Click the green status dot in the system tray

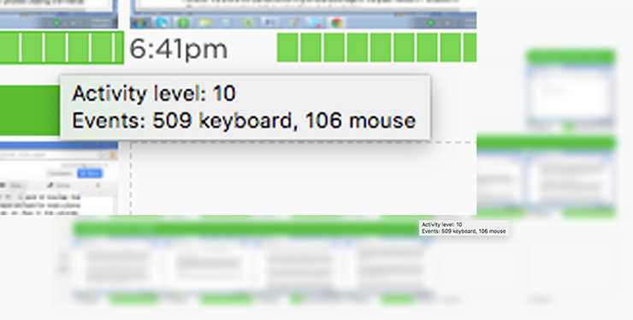pyautogui.click(x=430, y=22)
